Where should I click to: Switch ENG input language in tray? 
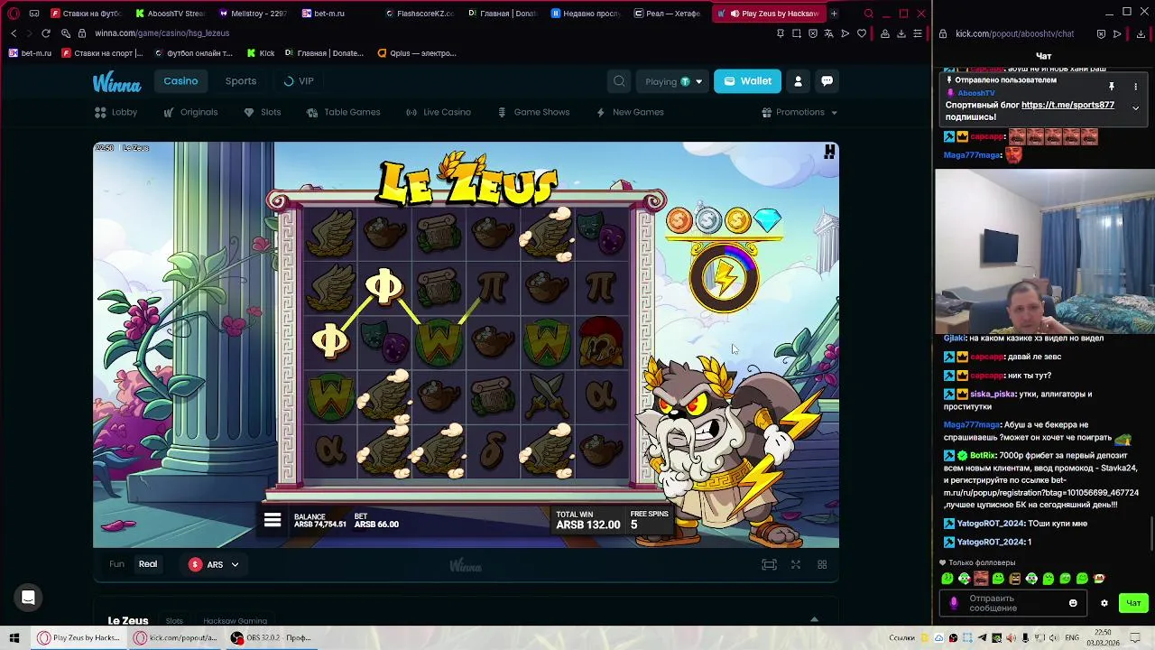click(x=1072, y=638)
